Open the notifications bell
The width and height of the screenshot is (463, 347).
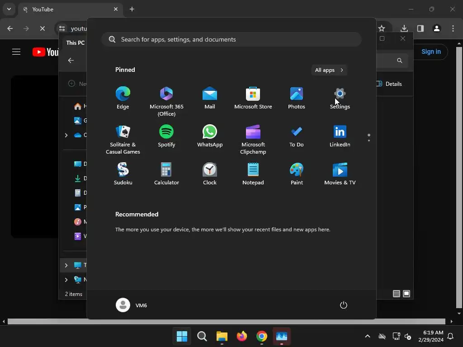tap(451, 336)
